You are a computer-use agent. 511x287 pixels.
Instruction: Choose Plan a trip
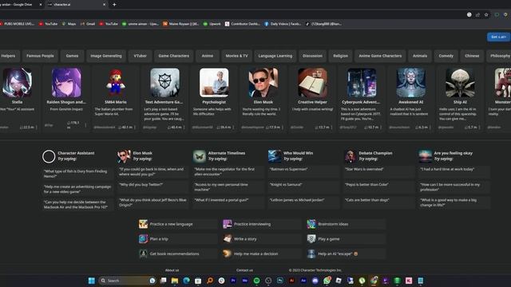point(177,239)
